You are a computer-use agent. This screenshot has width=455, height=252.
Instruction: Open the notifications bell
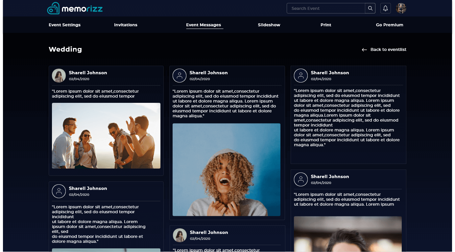386,8
